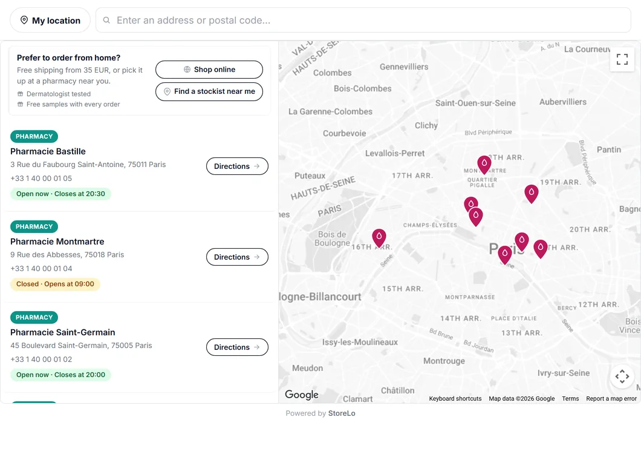Screen dimensions: 641x463
Task: Open the StoreLo link in footer
Action: tap(342, 413)
